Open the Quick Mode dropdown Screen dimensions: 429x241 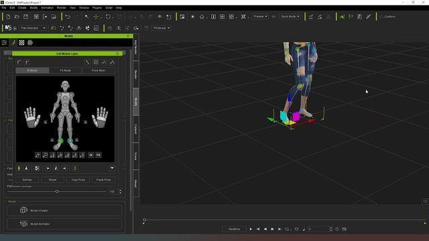point(290,16)
